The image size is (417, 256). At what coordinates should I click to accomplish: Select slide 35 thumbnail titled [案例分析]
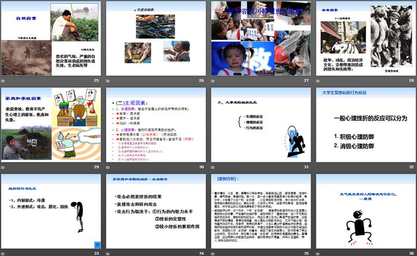point(261,211)
